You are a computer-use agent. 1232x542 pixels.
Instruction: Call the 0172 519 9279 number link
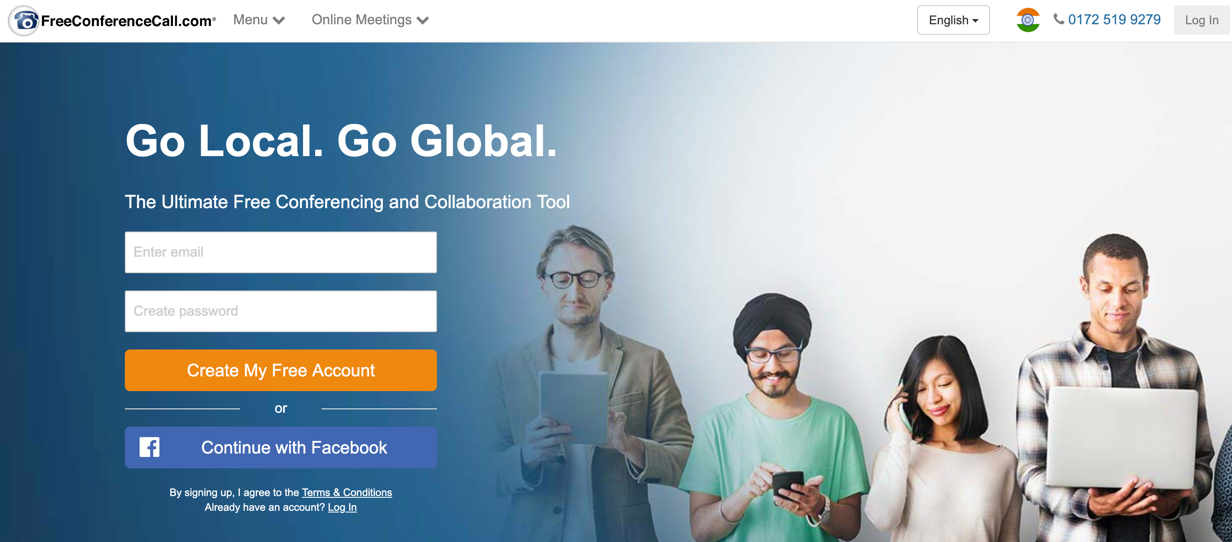point(1114,20)
